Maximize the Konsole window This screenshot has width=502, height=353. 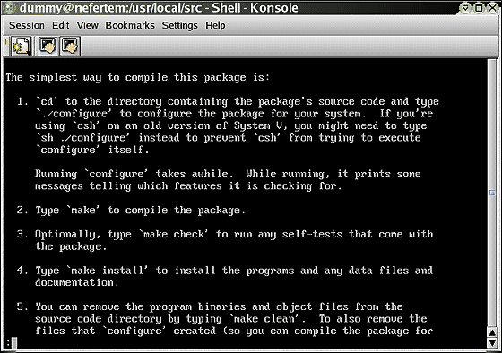[x=480, y=8]
